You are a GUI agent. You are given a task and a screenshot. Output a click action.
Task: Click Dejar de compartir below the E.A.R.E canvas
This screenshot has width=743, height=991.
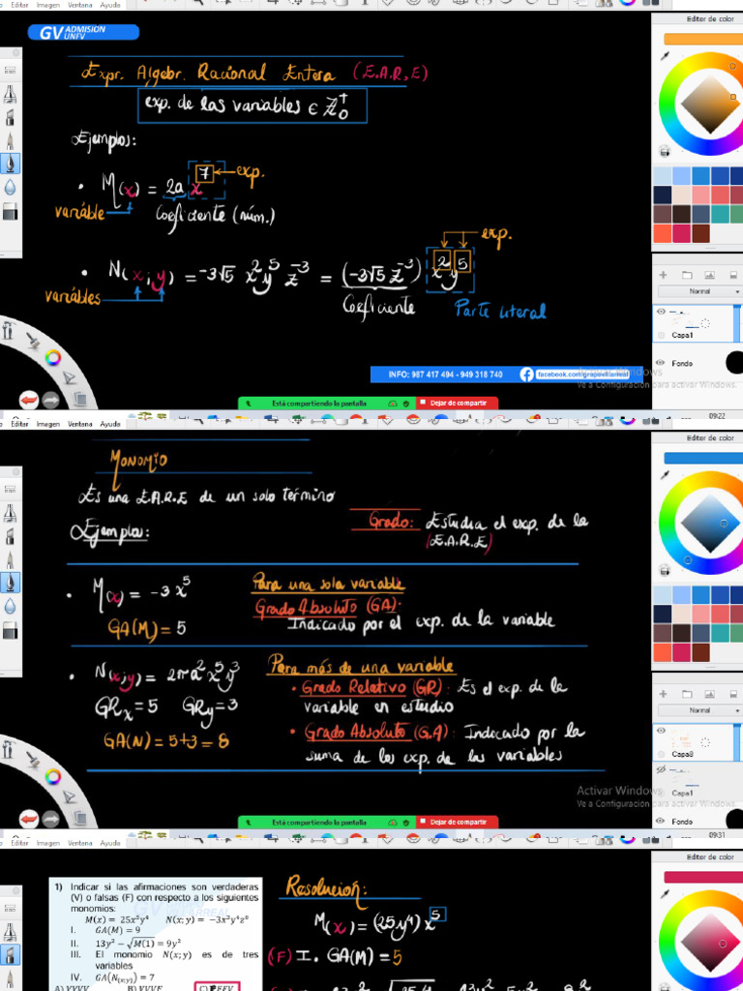coord(458,403)
